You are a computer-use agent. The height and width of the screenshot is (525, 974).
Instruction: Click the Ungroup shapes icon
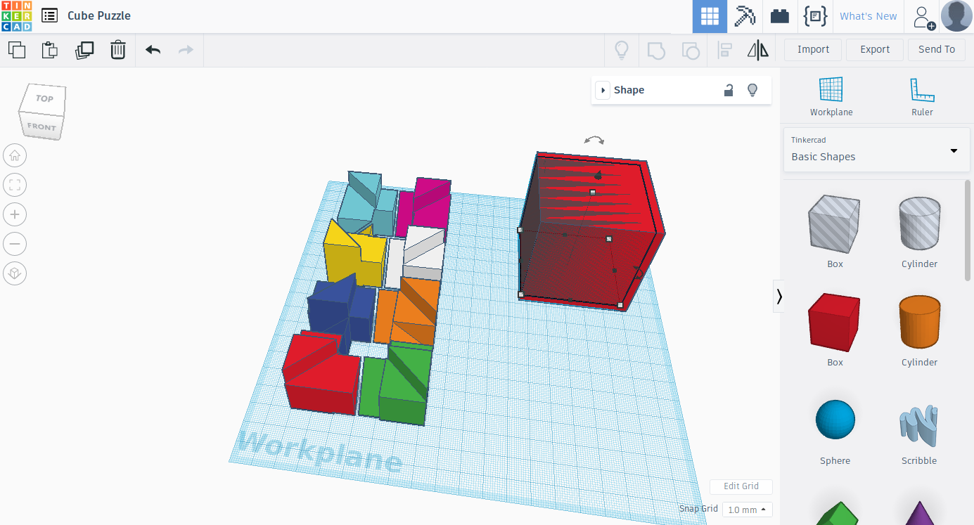point(691,50)
